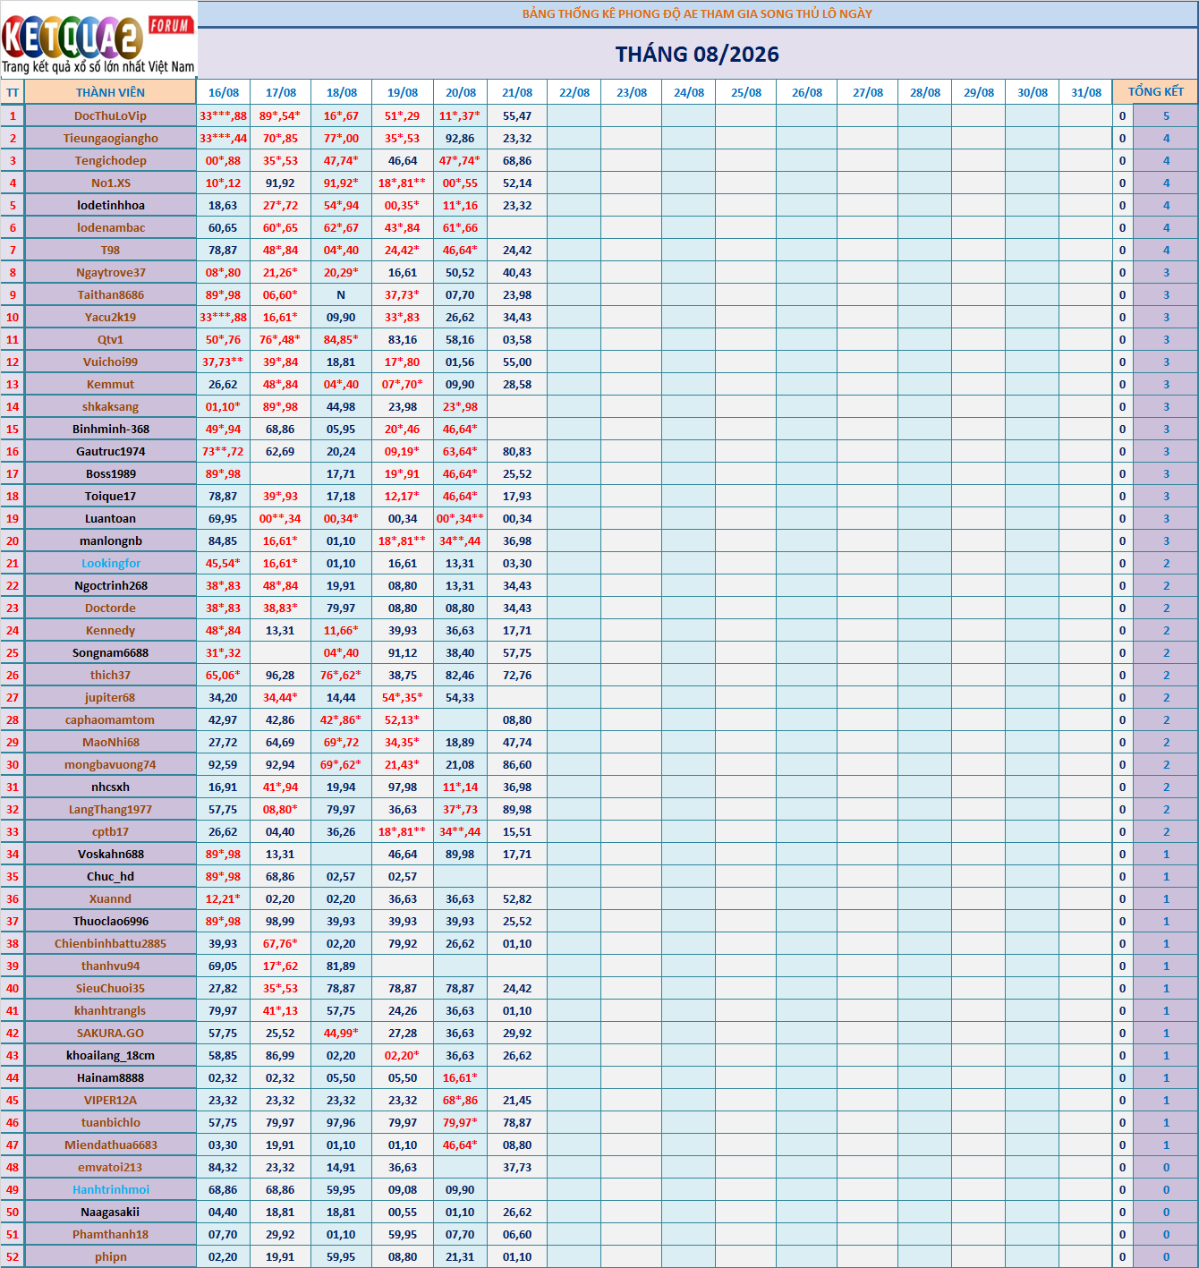
Task: Click member name lodetinhhoa
Action: click(x=110, y=205)
